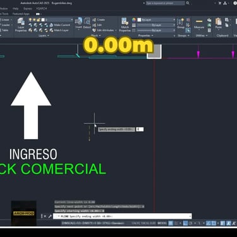The image size is (237, 237).
Task: Open the layer name dropdown
Action: (x=72, y=20)
